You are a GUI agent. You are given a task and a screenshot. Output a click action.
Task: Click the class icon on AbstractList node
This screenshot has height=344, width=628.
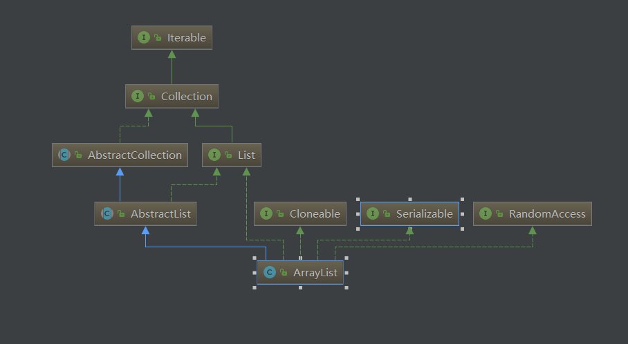click(107, 214)
